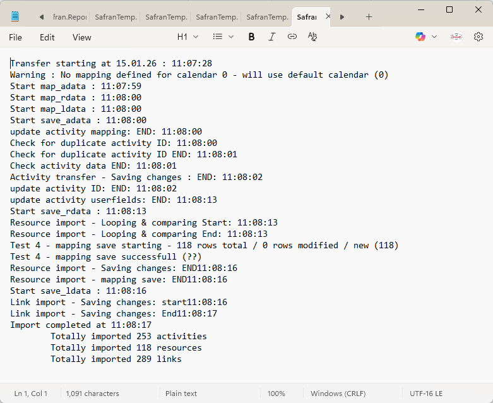Insert a link with the link icon
Viewport: 493px width, 403px height.
292,37
